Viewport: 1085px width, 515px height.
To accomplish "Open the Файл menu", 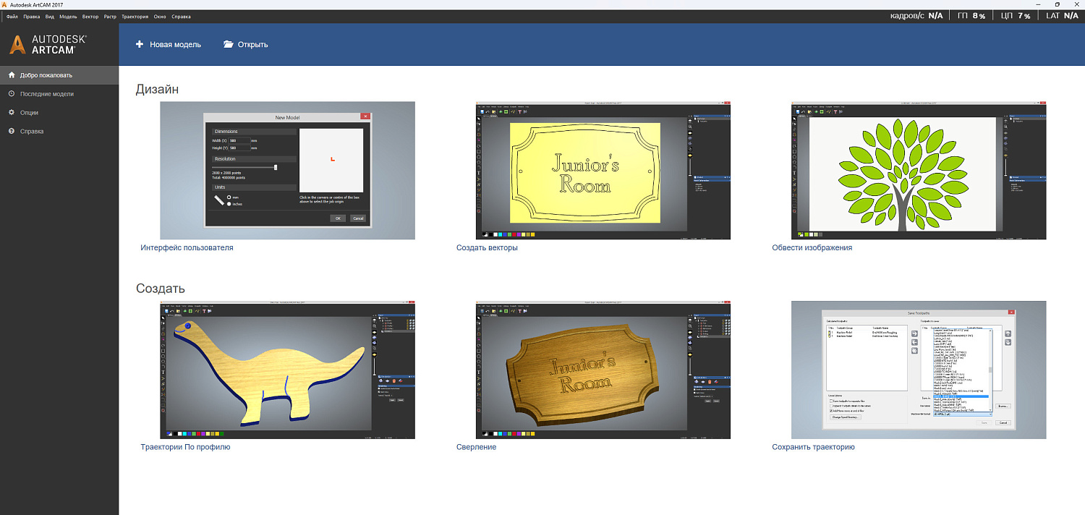I will pyautogui.click(x=12, y=16).
